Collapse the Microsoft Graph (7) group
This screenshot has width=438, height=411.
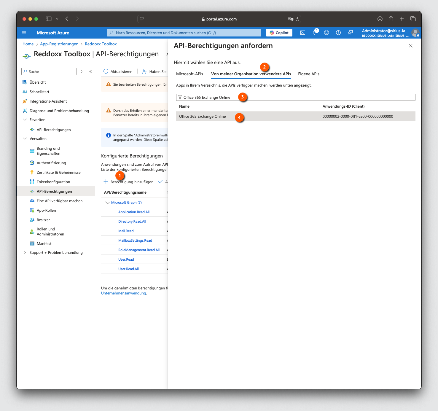tap(108, 203)
